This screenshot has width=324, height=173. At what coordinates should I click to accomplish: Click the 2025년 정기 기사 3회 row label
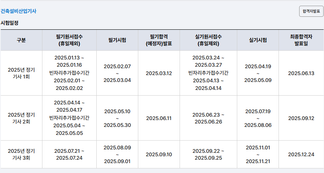21,154
